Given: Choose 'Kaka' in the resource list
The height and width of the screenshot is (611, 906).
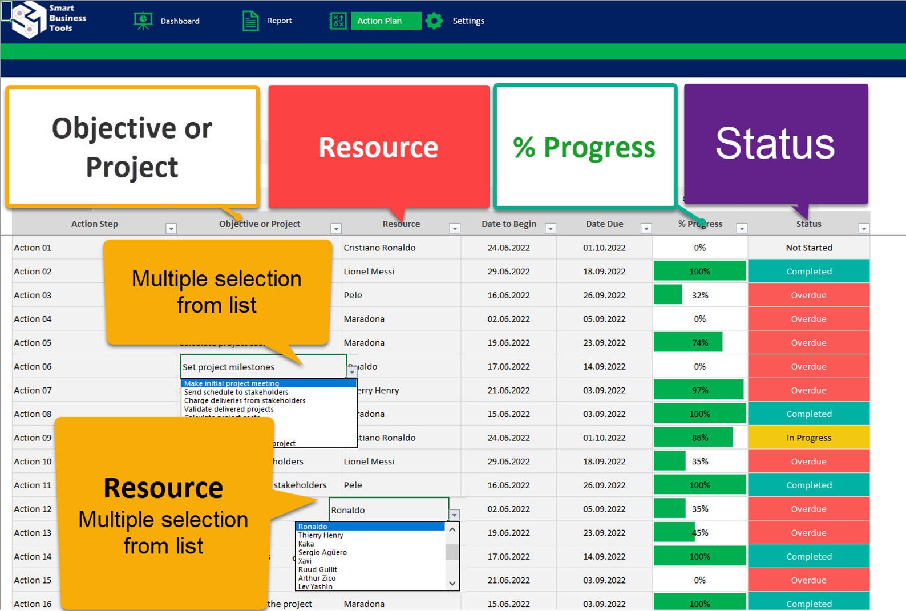Looking at the screenshot, I should pos(370,544).
